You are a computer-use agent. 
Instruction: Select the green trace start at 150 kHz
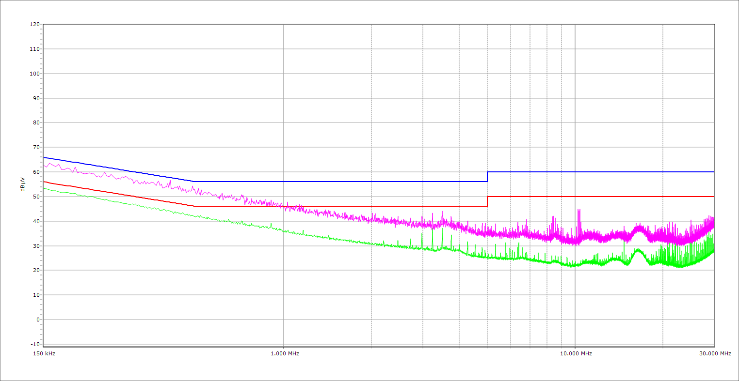click(45, 188)
